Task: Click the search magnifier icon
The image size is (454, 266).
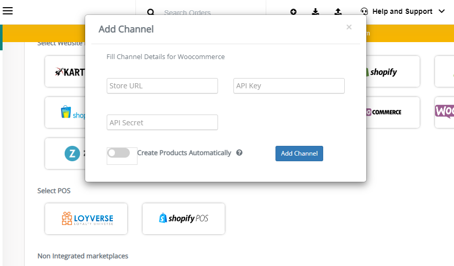Action: click(150, 12)
